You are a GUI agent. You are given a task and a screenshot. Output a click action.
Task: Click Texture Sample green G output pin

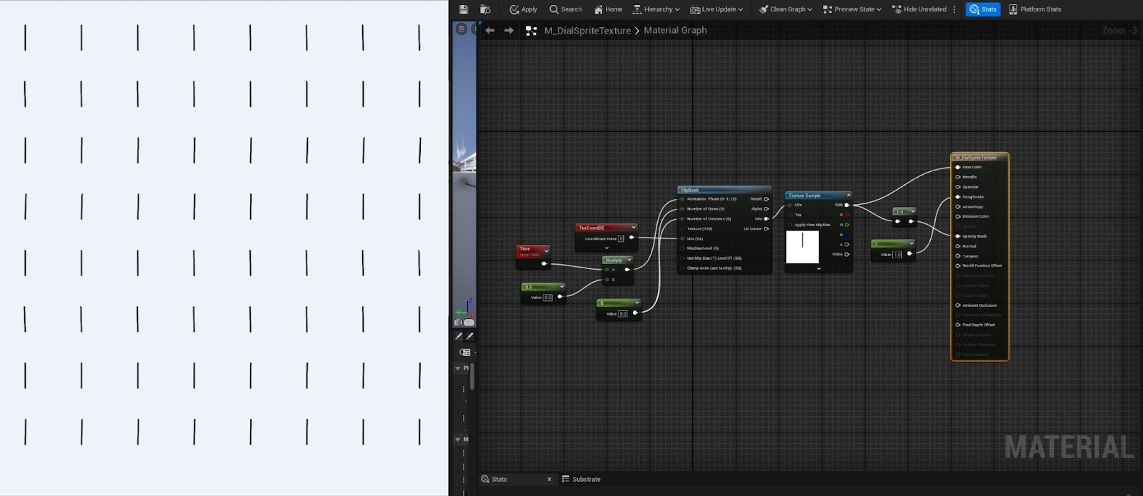[x=847, y=225]
